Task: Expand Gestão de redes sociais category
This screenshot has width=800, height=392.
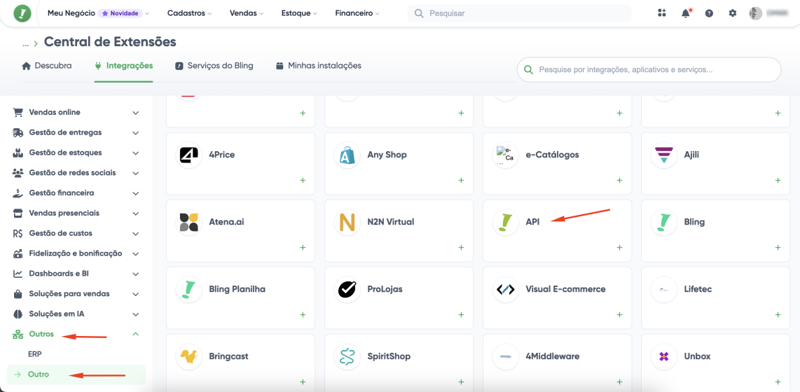Action: 76,173
